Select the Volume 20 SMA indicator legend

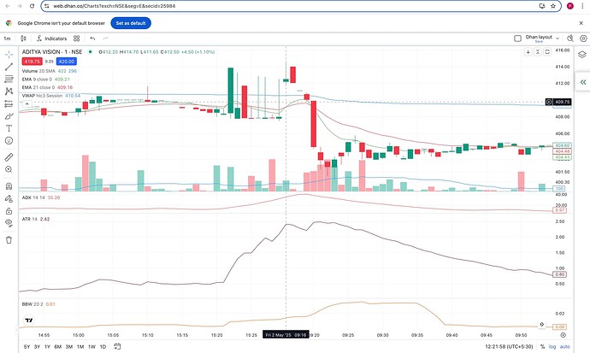pyautogui.click(x=38, y=71)
